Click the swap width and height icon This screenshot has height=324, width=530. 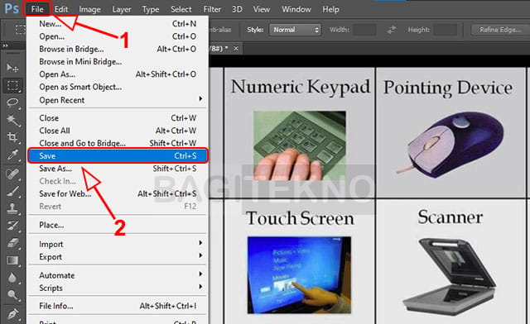tap(392, 30)
